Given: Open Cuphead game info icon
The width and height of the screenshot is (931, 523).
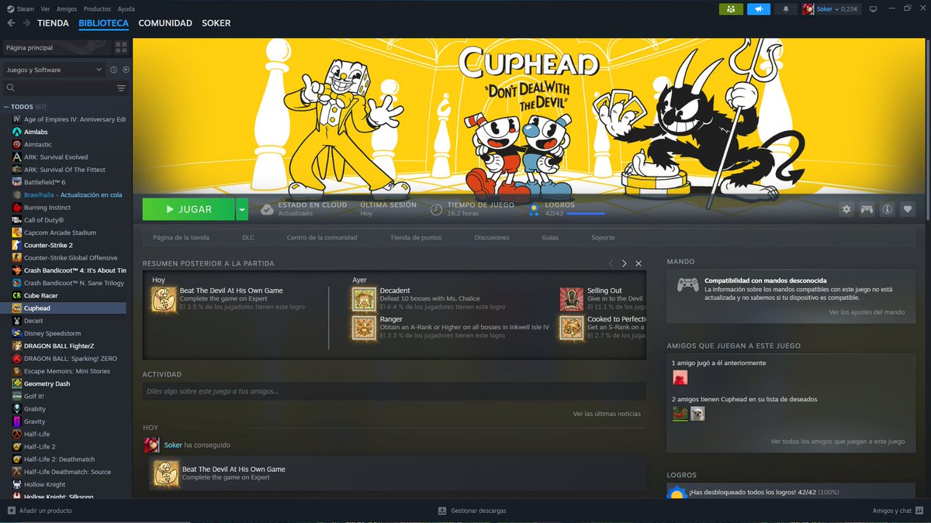Looking at the screenshot, I should (x=887, y=209).
